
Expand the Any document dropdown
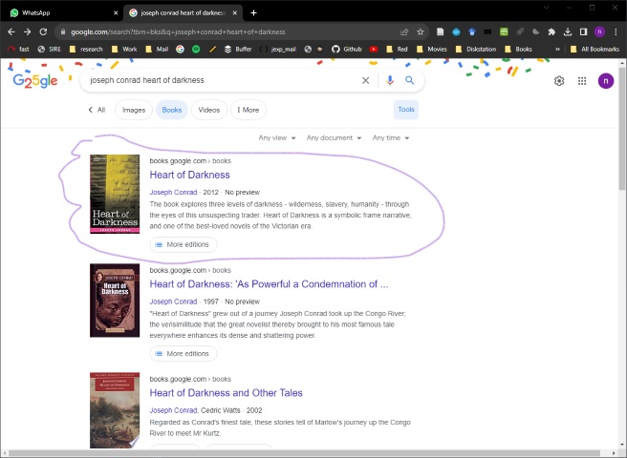[334, 138]
